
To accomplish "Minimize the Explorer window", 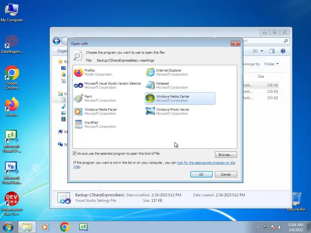I will click(265, 32).
